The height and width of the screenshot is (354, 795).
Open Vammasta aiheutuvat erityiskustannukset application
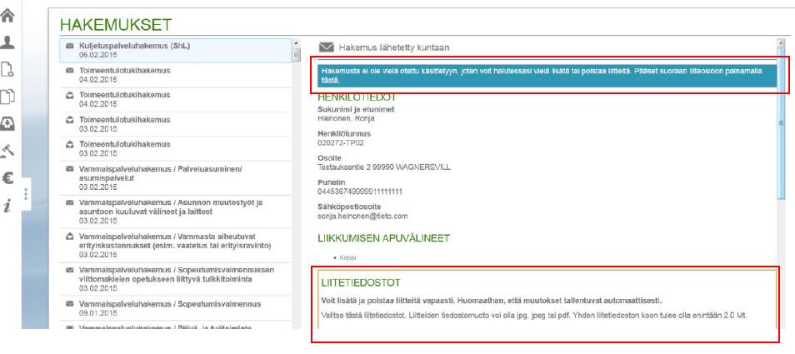[x=176, y=246]
